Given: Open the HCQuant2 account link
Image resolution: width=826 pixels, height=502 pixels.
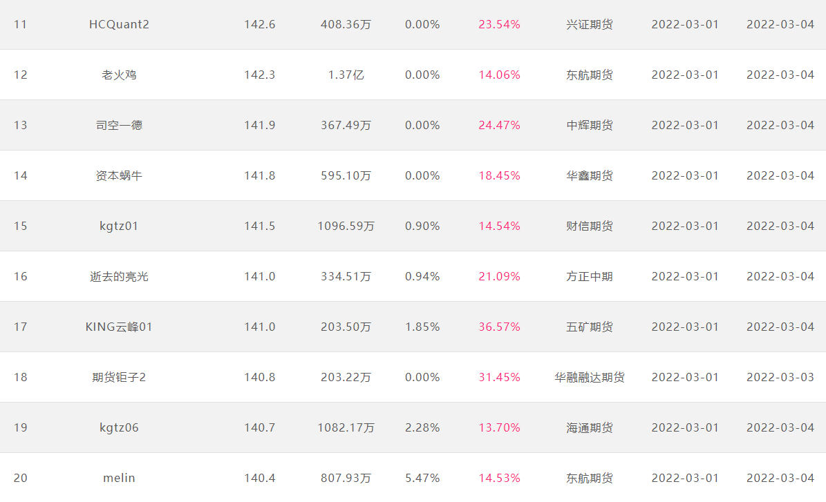Looking at the screenshot, I should (x=119, y=25).
